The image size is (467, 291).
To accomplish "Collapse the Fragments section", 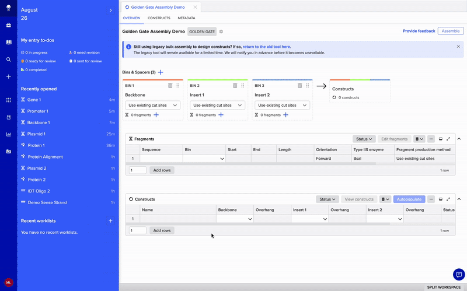I will [459, 139].
